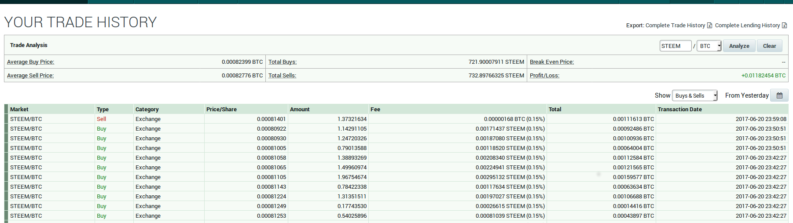Click amount 1.38893269 cell
The height and width of the screenshot is (223, 793).
(352, 158)
